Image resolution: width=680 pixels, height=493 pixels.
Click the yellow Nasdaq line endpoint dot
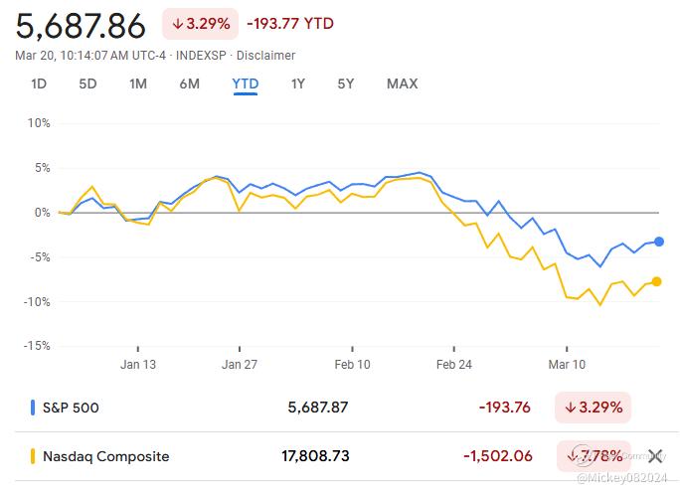pos(657,281)
